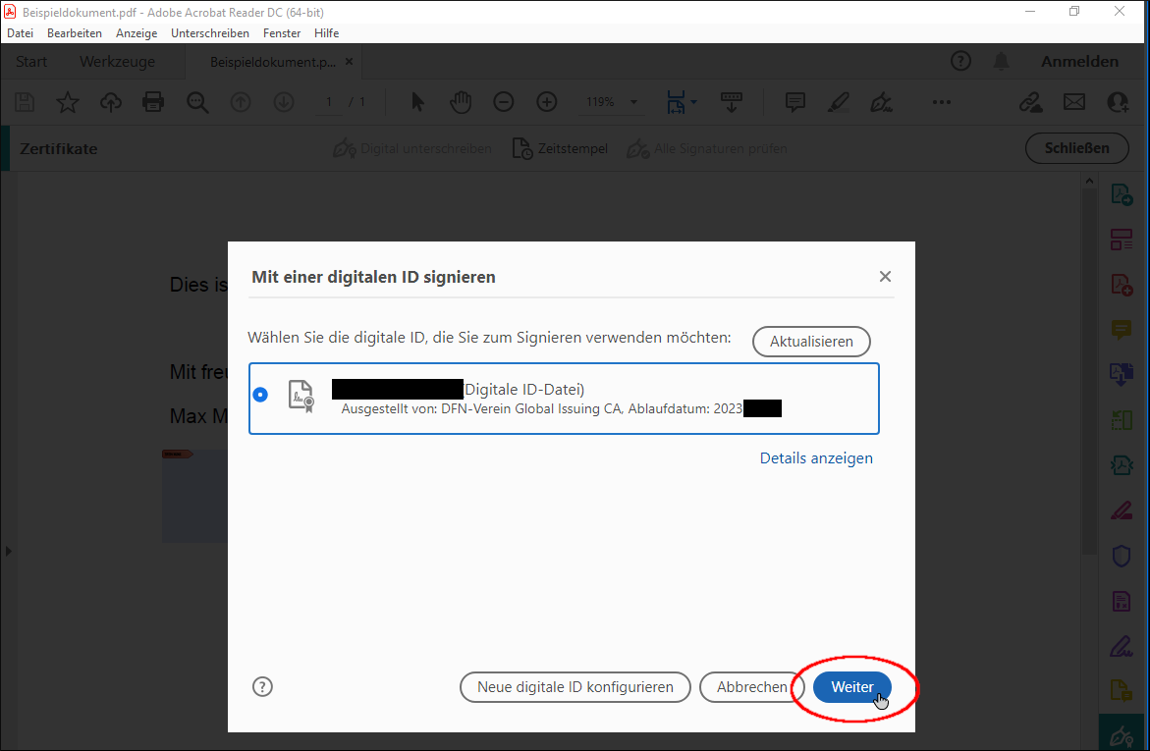Refresh the ID list with Aktualisieren

811,342
